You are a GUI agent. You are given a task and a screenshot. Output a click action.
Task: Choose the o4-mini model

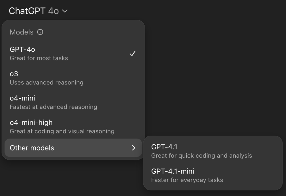click(23, 98)
